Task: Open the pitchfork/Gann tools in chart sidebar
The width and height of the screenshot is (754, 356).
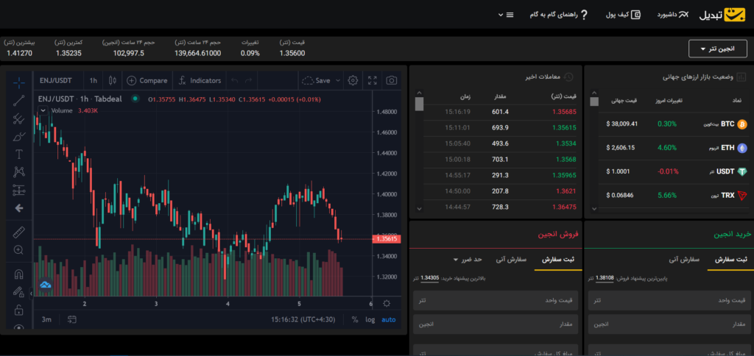Action: [18, 118]
